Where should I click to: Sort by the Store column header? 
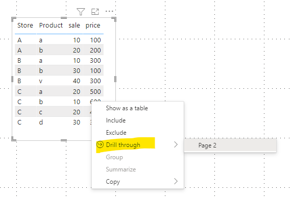25,26
